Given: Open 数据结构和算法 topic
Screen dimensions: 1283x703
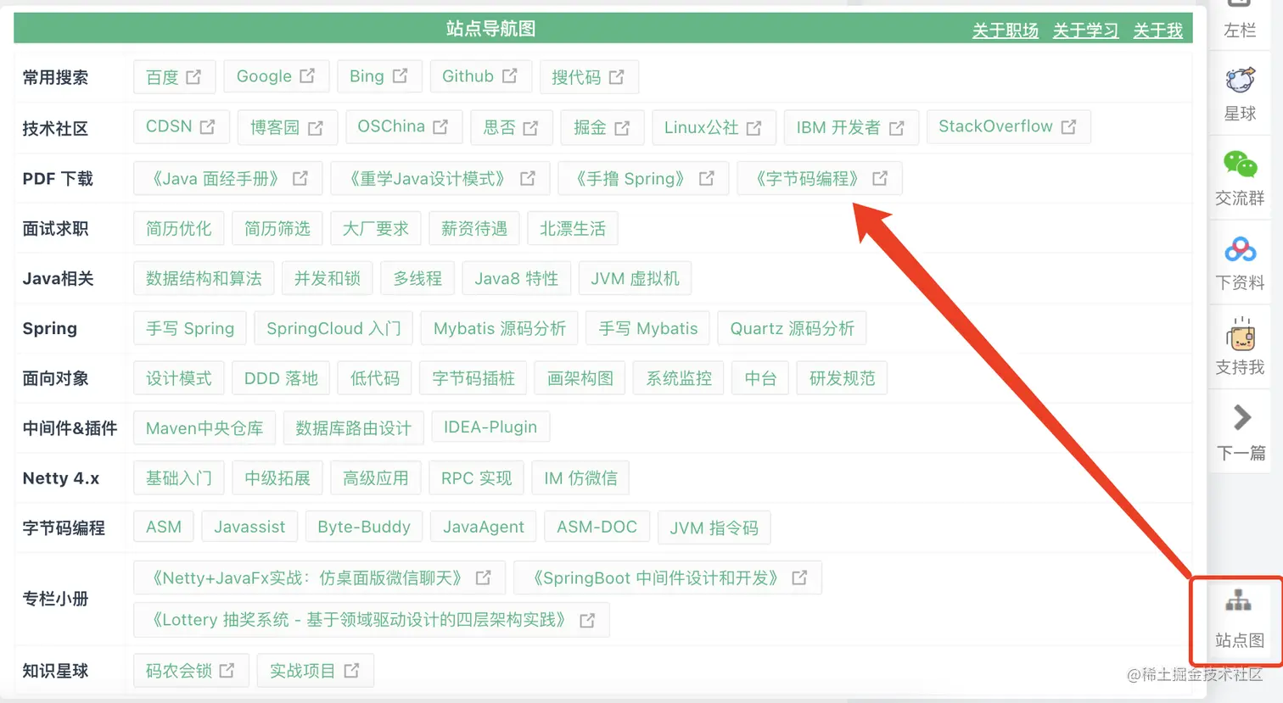Looking at the screenshot, I should pos(204,278).
